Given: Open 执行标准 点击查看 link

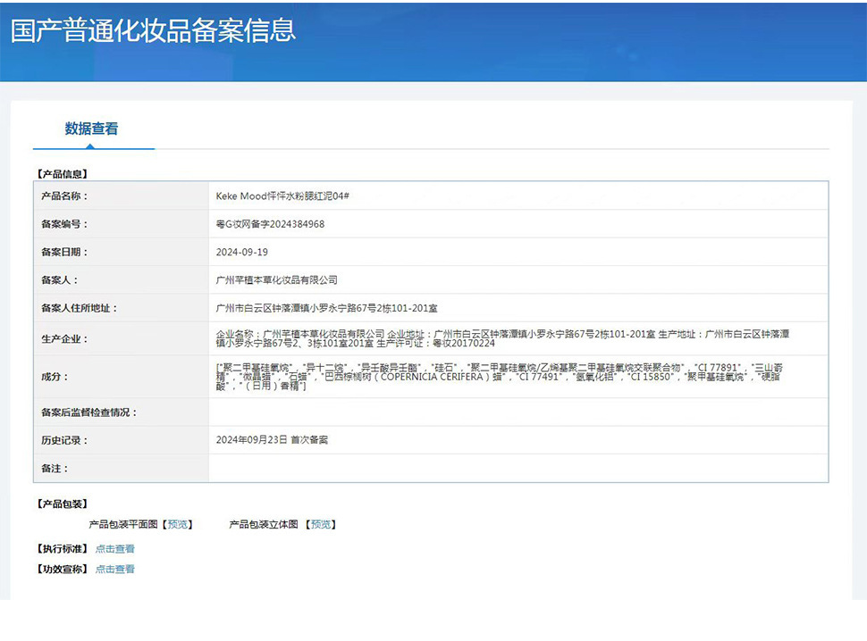Looking at the screenshot, I should click(x=115, y=549).
